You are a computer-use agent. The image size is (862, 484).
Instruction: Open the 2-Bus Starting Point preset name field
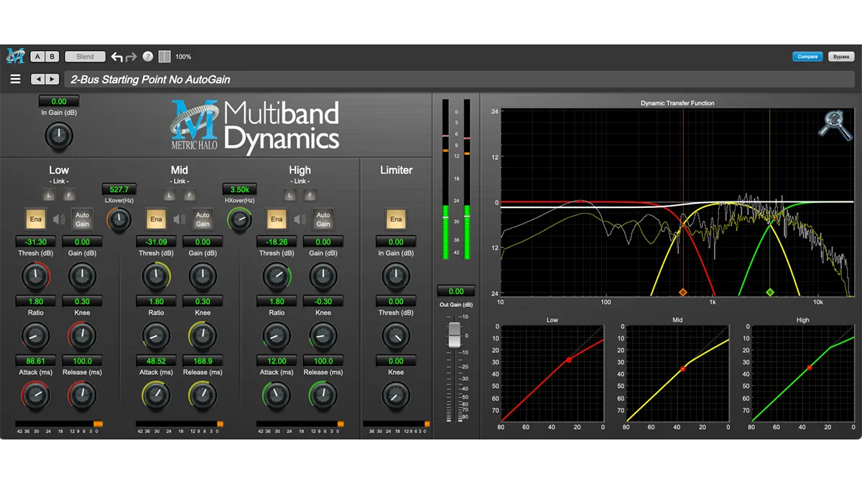(x=460, y=80)
